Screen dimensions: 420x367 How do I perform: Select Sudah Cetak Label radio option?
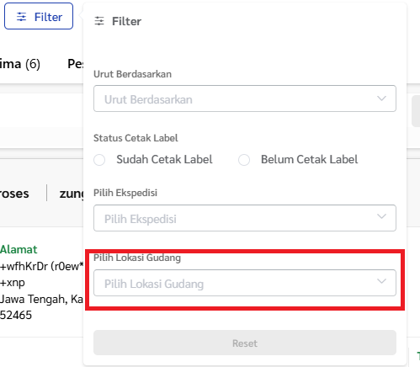pyautogui.click(x=99, y=160)
